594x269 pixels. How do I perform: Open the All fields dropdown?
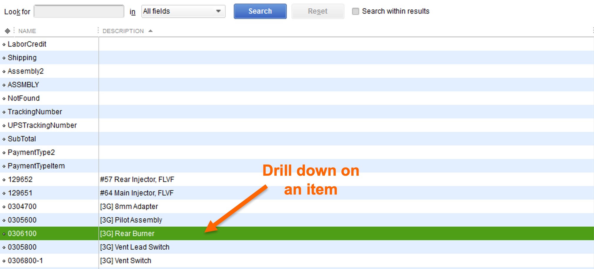click(x=183, y=11)
